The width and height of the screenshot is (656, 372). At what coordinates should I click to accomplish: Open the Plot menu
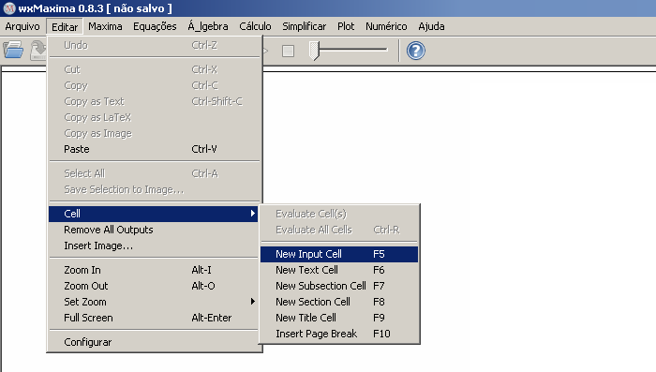346,26
